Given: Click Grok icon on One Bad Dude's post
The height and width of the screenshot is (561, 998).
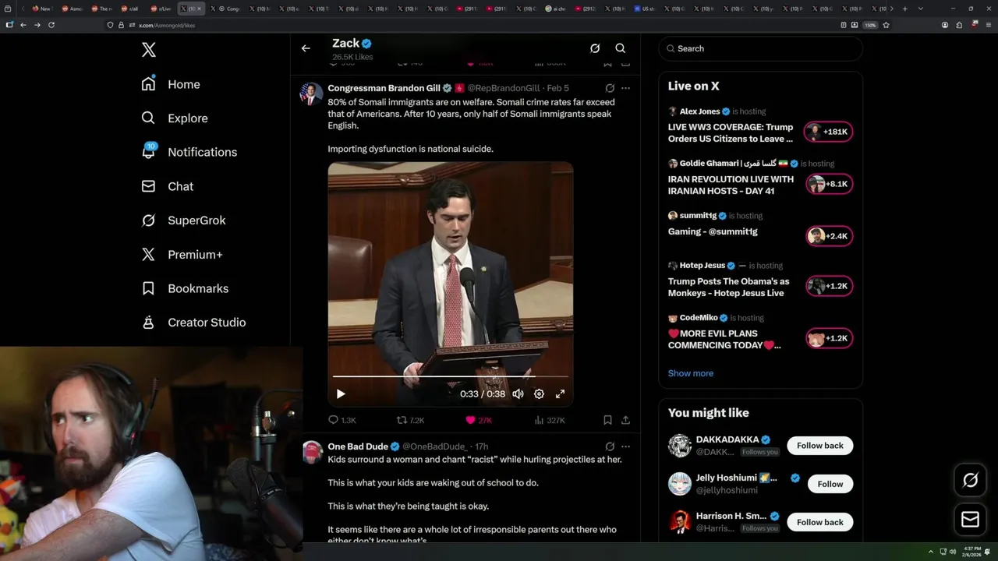Looking at the screenshot, I should [610, 446].
